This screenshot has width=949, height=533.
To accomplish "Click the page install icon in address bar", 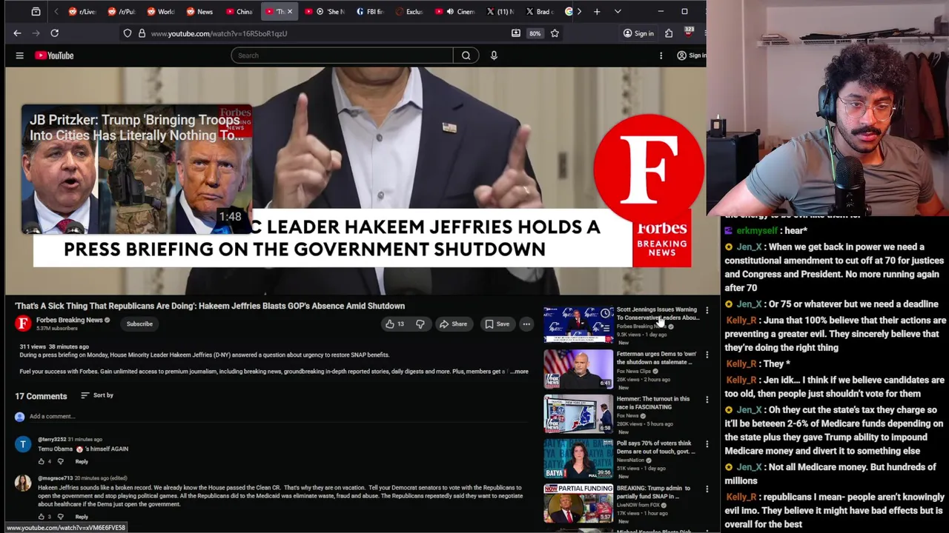I will [515, 33].
